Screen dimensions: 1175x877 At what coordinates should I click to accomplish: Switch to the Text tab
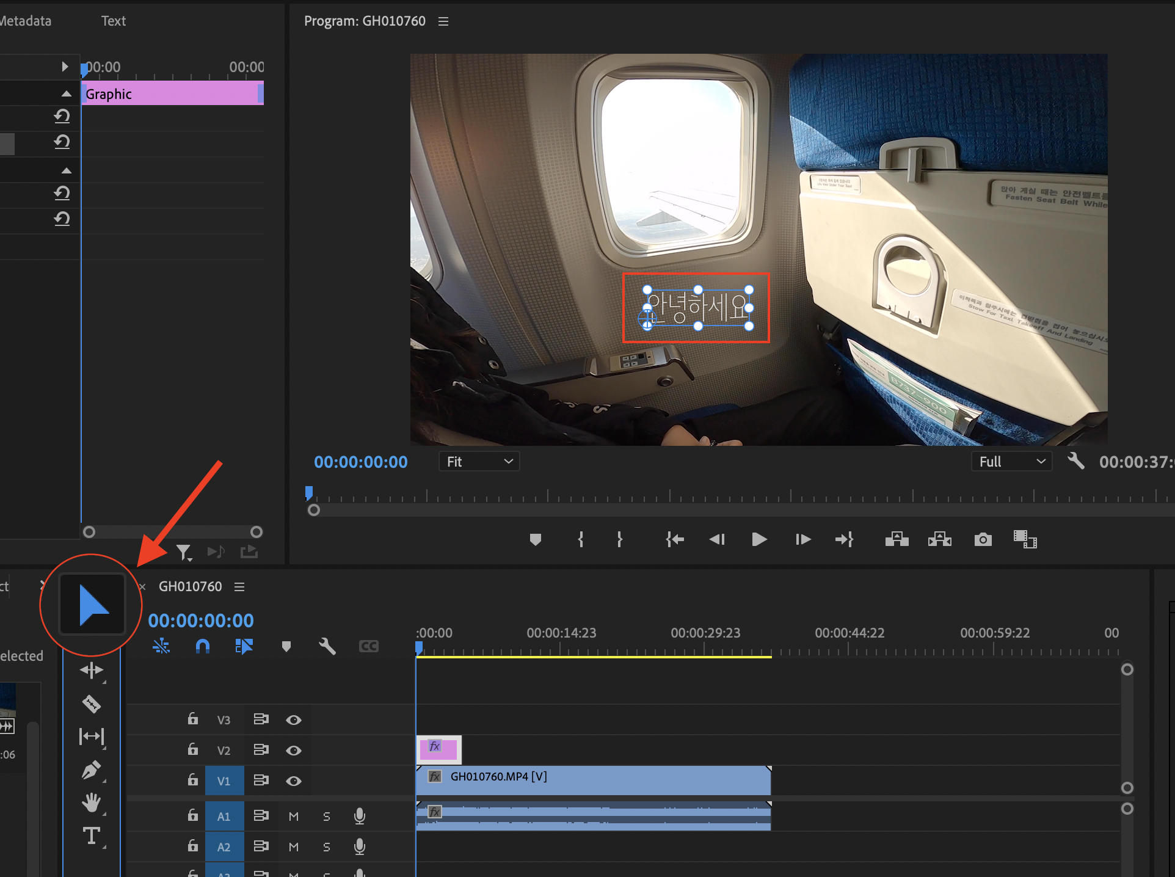pos(113,21)
